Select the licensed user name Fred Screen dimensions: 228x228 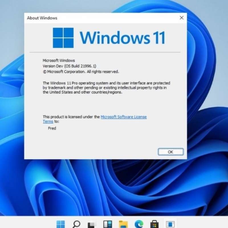pos(52,128)
